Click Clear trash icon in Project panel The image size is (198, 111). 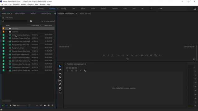pyautogui.click(x=53, y=105)
